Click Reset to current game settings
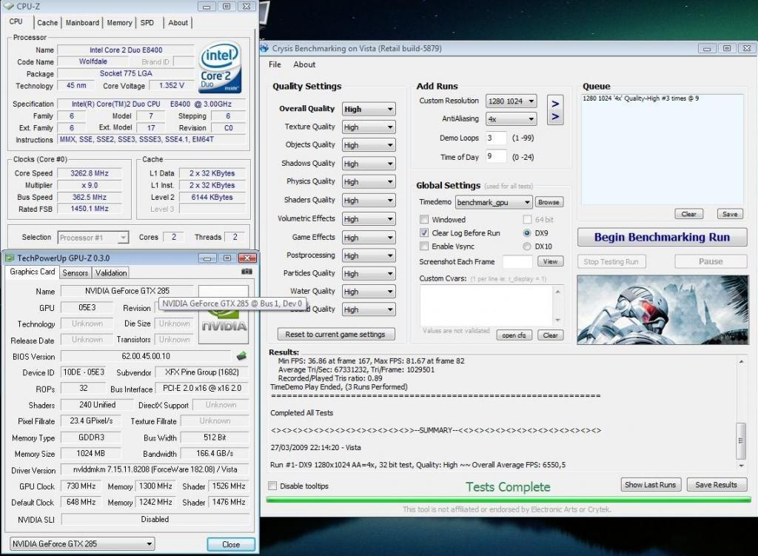This screenshot has width=758, height=556. [x=335, y=334]
